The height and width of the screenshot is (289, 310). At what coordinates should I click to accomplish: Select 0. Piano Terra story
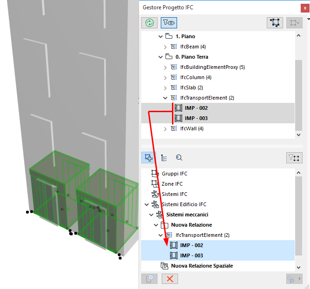click(192, 57)
